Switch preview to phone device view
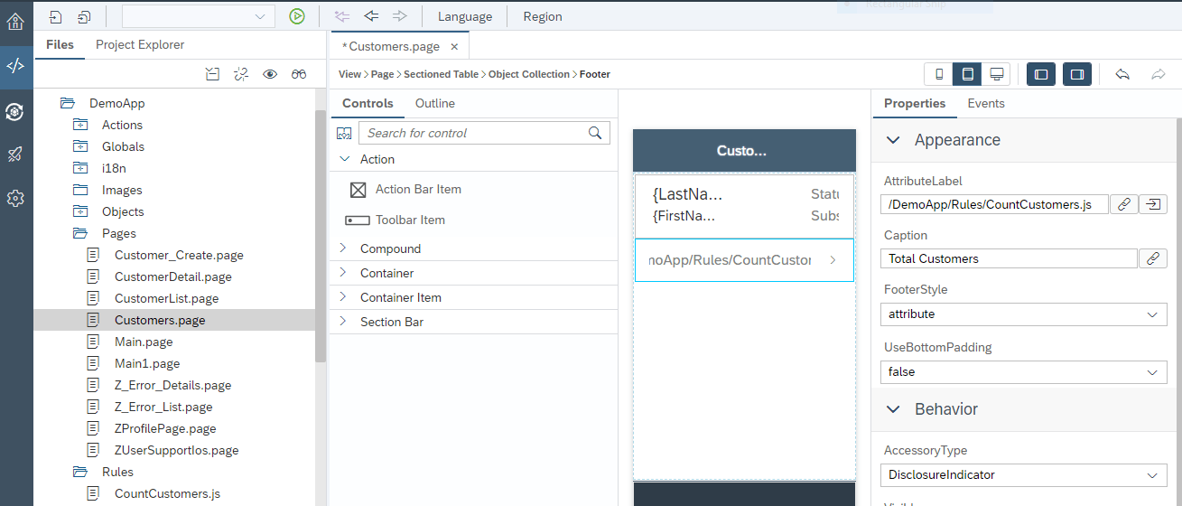Screen dimensions: 1182x506 click(x=939, y=74)
